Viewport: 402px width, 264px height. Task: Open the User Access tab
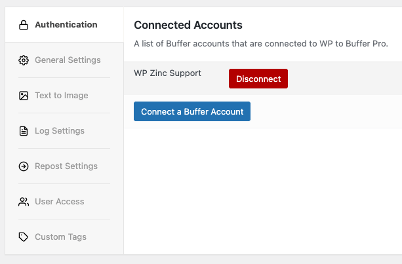pyautogui.click(x=64, y=201)
